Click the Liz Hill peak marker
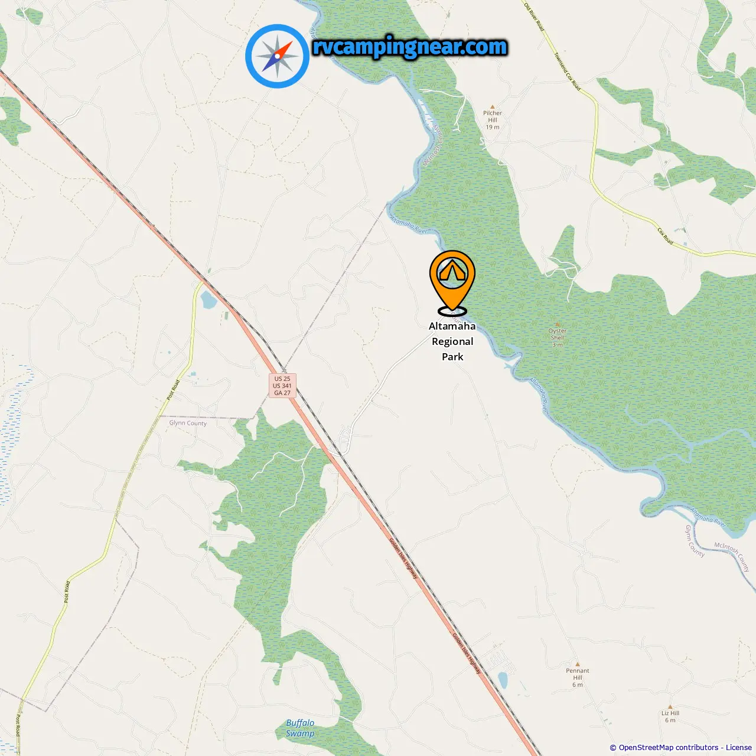Screen dimensions: 756x756 pos(670,706)
